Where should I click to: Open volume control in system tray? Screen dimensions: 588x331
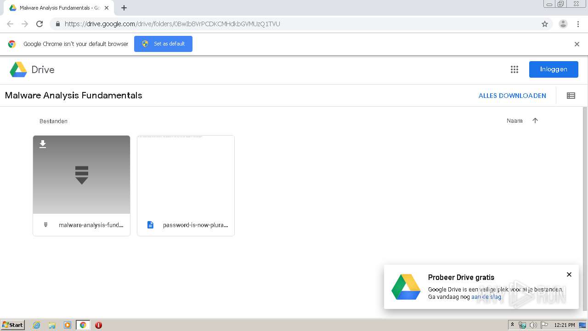point(533,325)
